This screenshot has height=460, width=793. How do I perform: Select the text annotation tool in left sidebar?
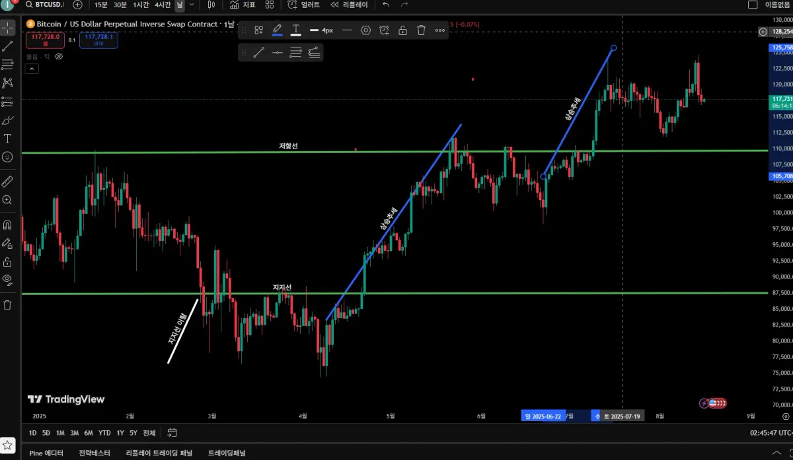point(8,139)
